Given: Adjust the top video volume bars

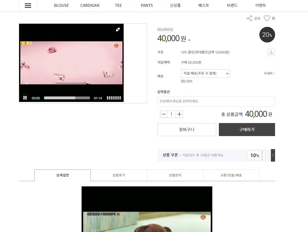Looking at the screenshot, I should [114, 98].
